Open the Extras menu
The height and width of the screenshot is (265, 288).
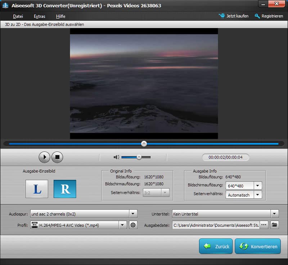coord(40,16)
